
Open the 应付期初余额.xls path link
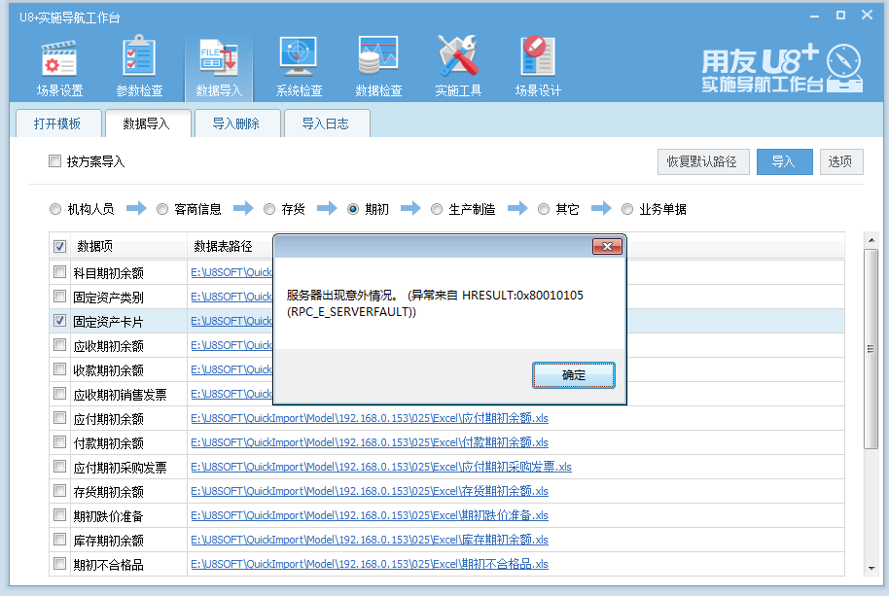370,418
